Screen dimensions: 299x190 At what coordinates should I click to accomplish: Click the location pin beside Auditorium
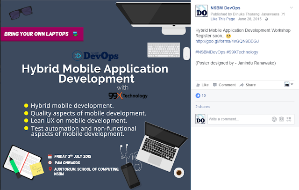(50, 169)
